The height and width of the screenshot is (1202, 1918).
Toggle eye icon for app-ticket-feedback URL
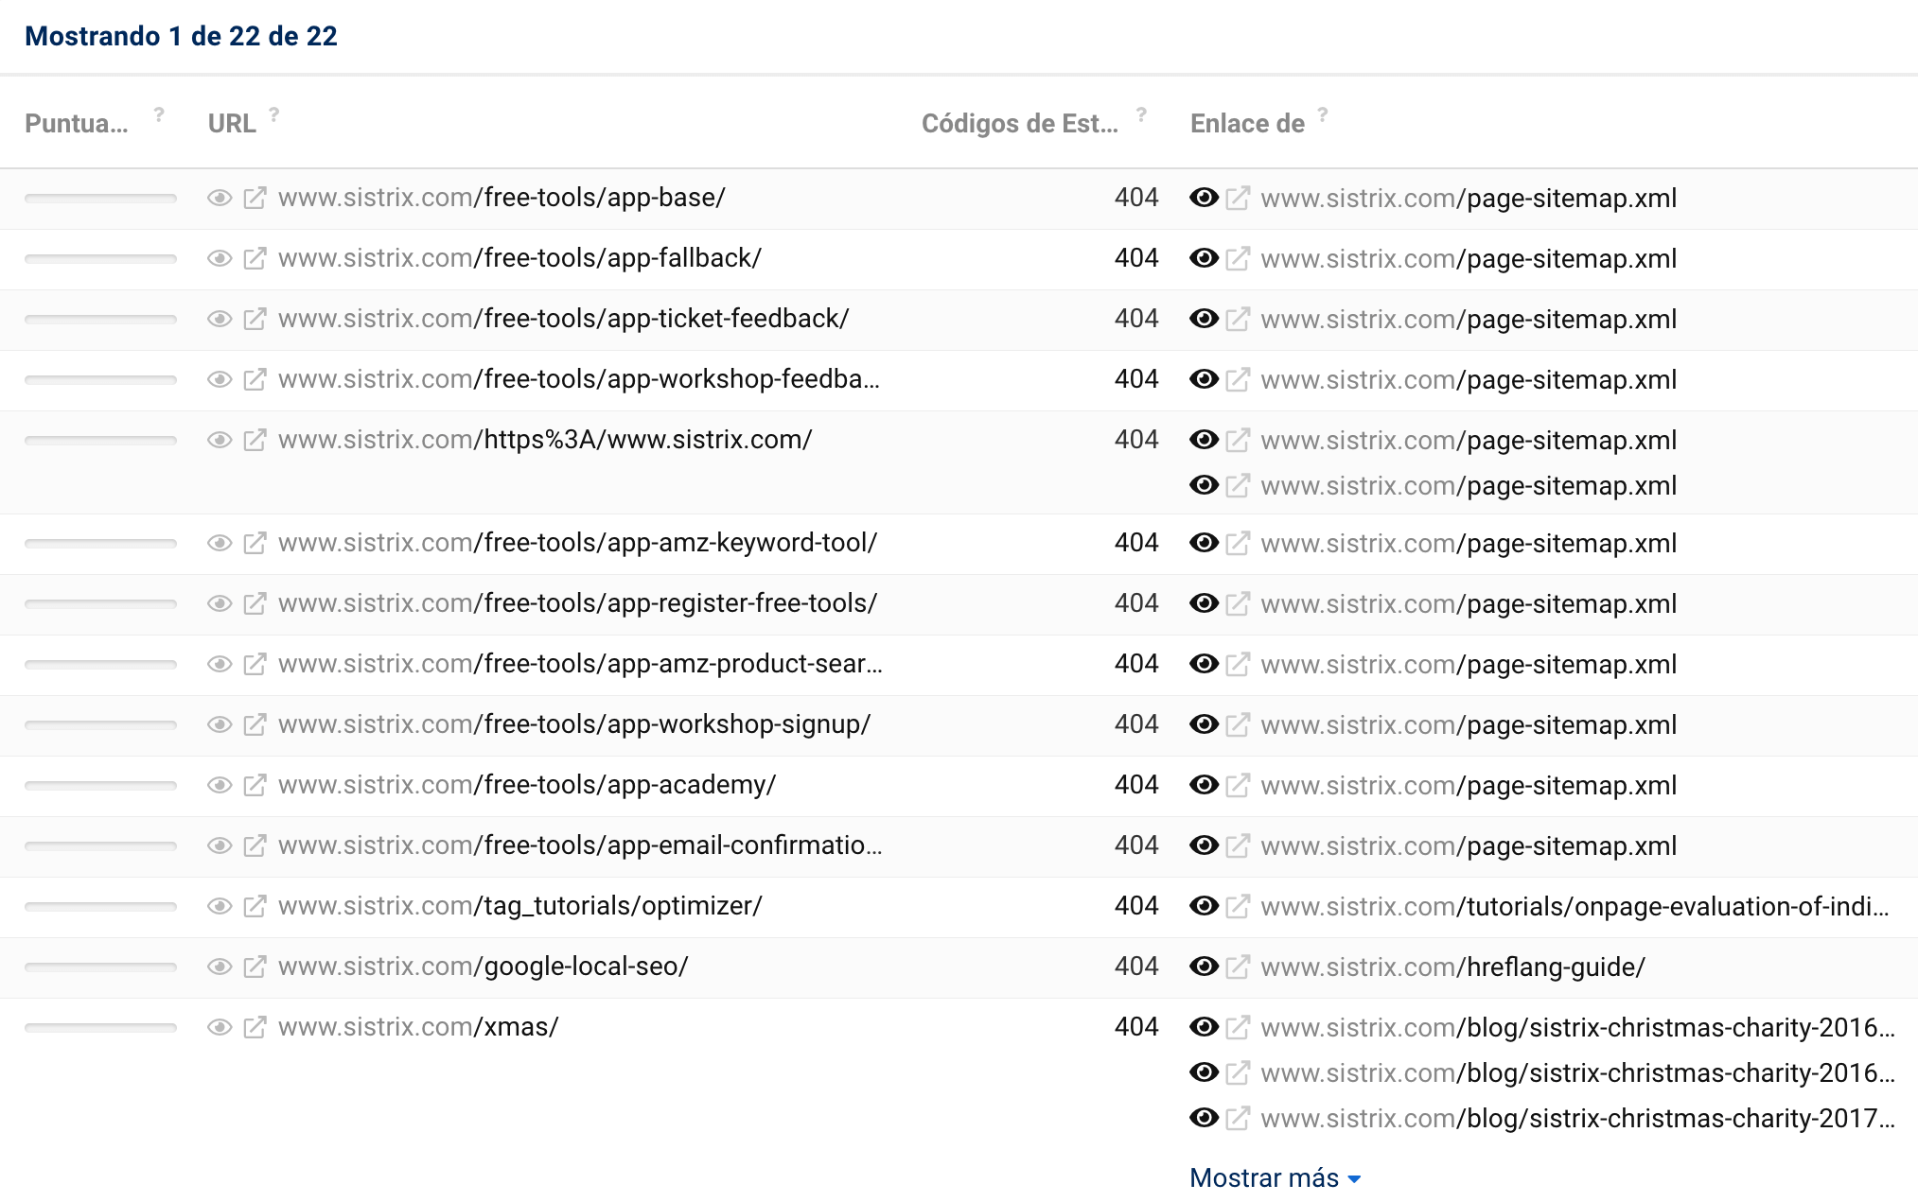[x=220, y=319]
